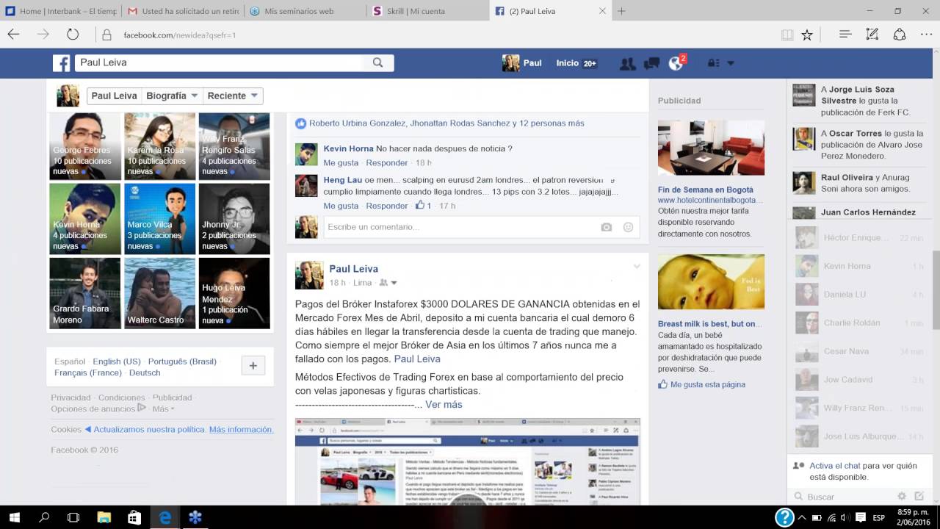
Task: Open Paul profile from top bar
Action: pos(522,63)
